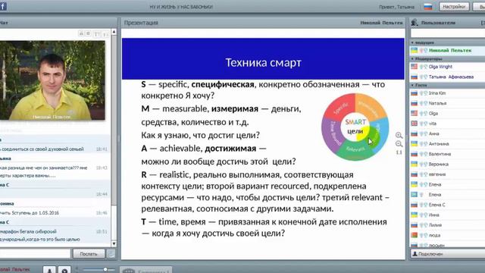
Task: Click the Привет, Татьяна greeting text
Action: [x=396, y=7]
